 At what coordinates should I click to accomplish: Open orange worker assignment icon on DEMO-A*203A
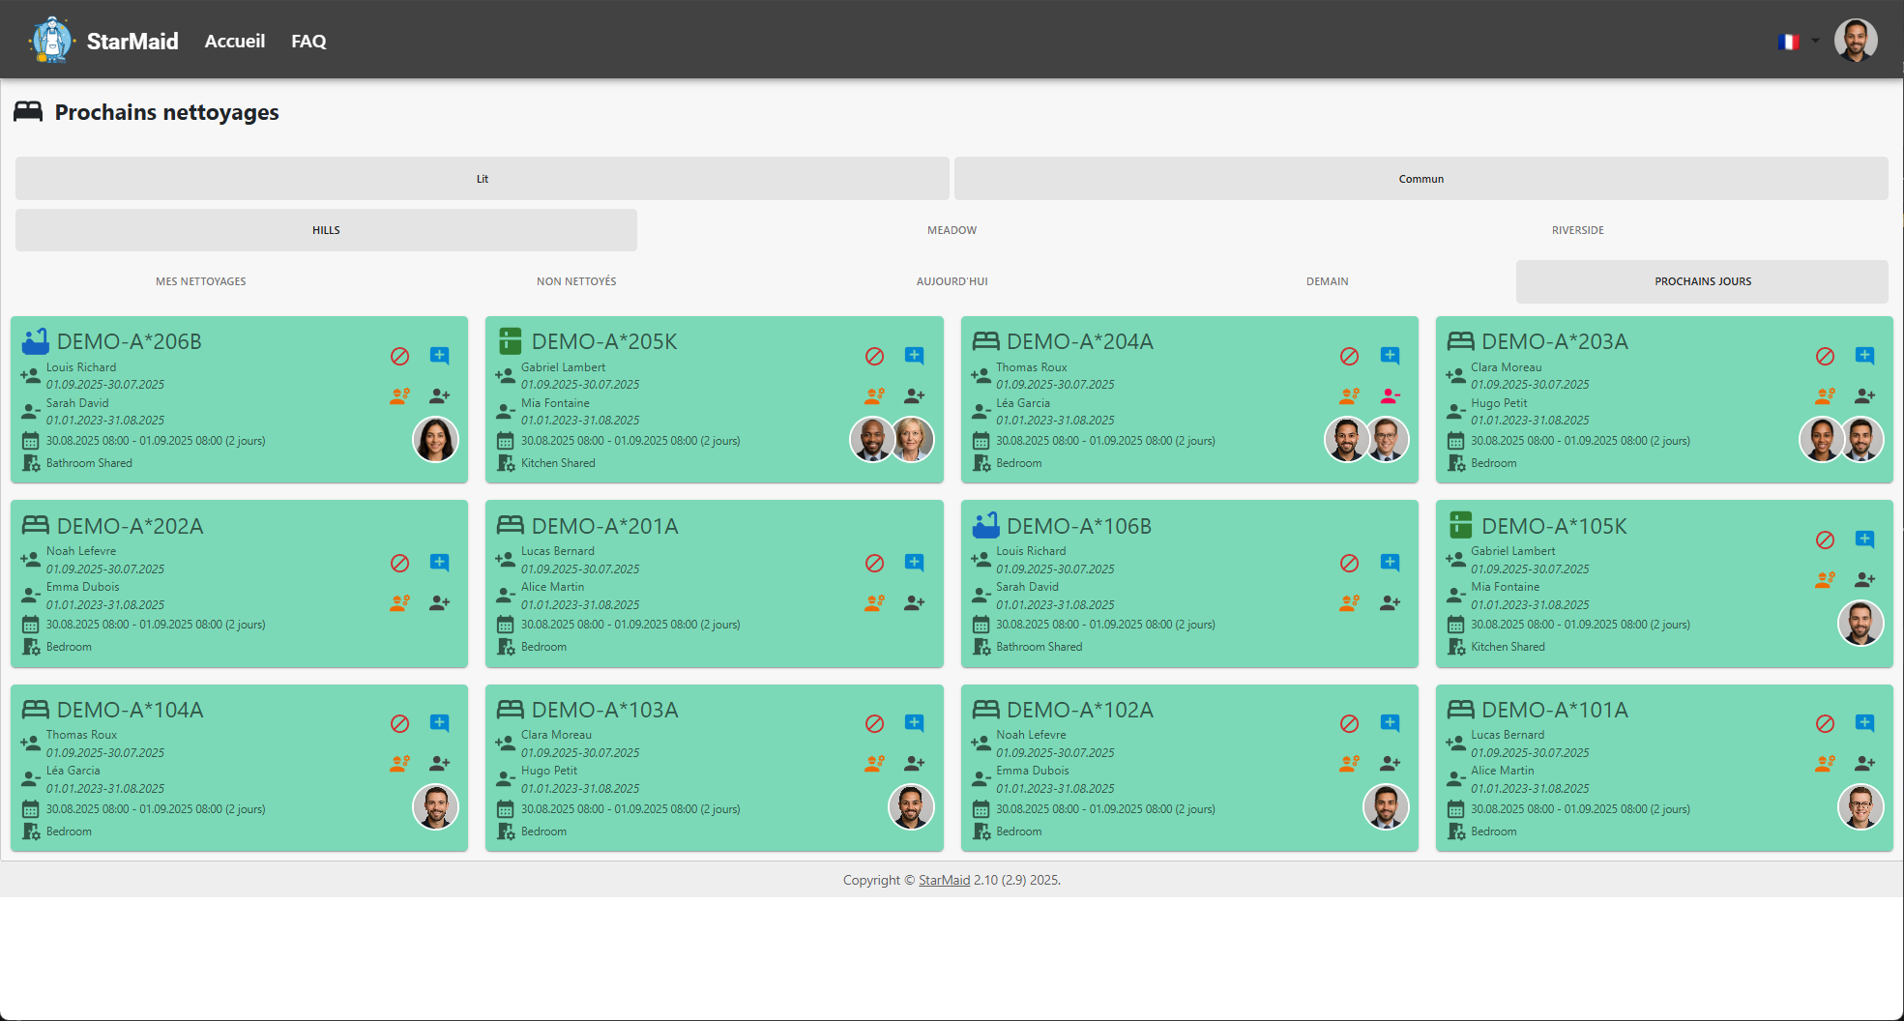pos(1825,395)
